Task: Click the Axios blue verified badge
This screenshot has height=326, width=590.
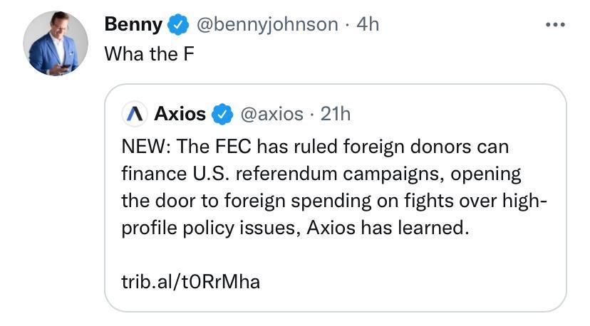Action: pyautogui.click(x=222, y=113)
